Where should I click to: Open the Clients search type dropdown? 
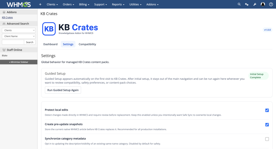point(19,30)
